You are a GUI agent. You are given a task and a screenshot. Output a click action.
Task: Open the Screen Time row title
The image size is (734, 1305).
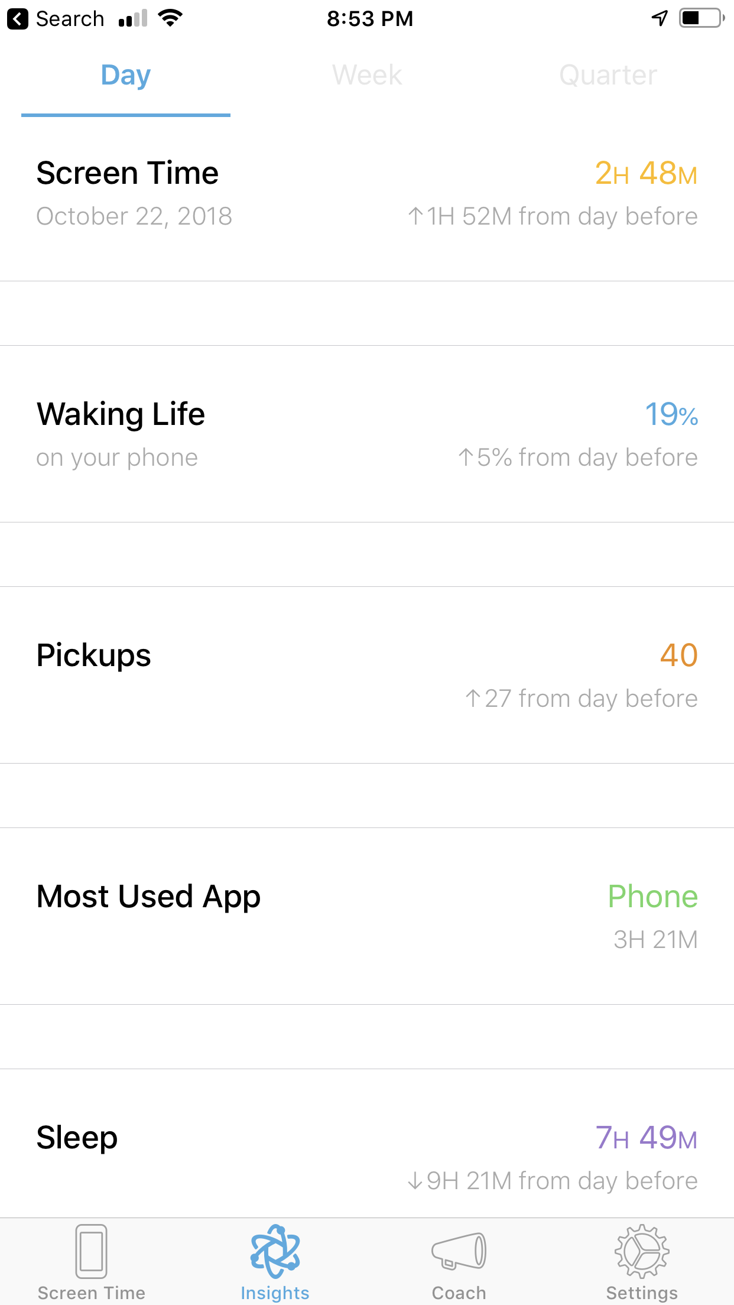[128, 173]
